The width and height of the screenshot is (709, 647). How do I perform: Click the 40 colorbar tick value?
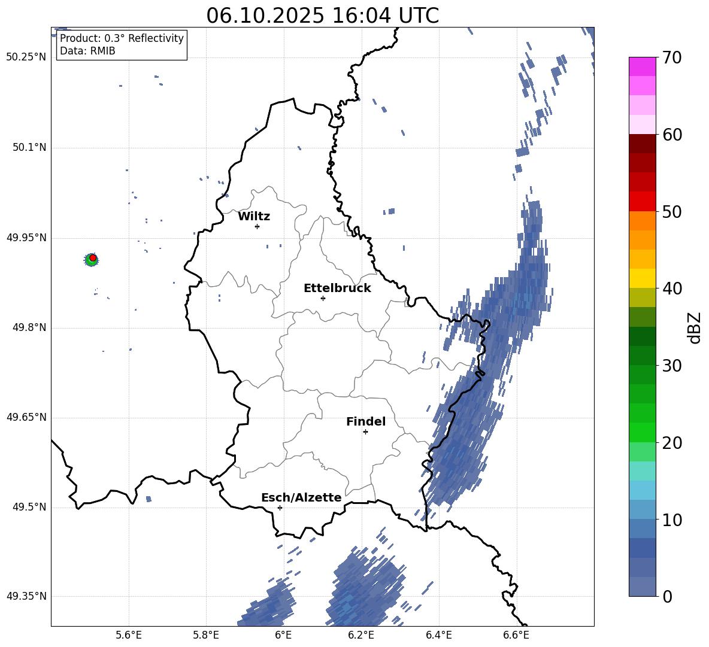click(672, 288)
